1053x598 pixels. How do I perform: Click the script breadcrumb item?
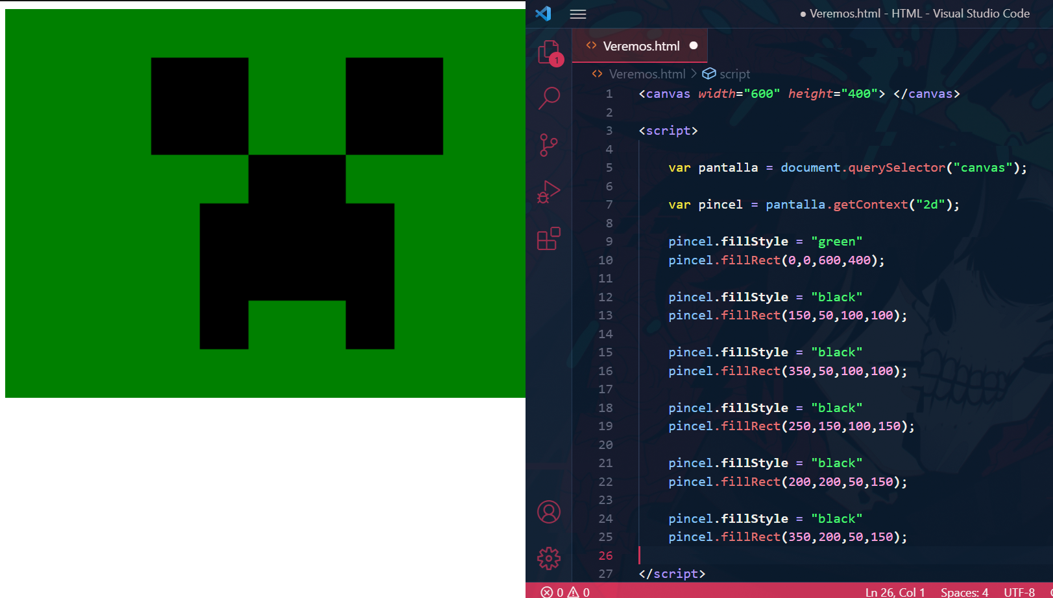point(734,74)
